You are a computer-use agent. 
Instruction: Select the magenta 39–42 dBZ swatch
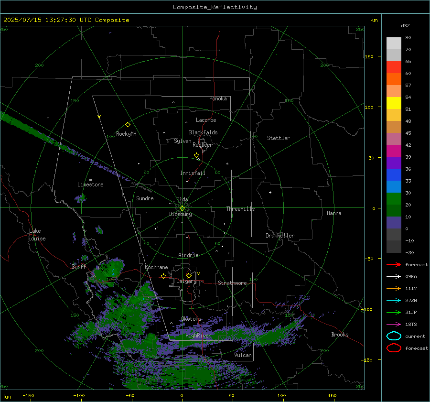click(394, 151)
